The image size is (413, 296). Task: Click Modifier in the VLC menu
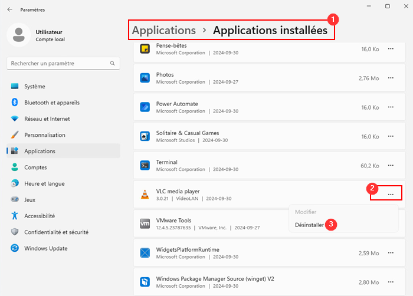coord(306,212)
